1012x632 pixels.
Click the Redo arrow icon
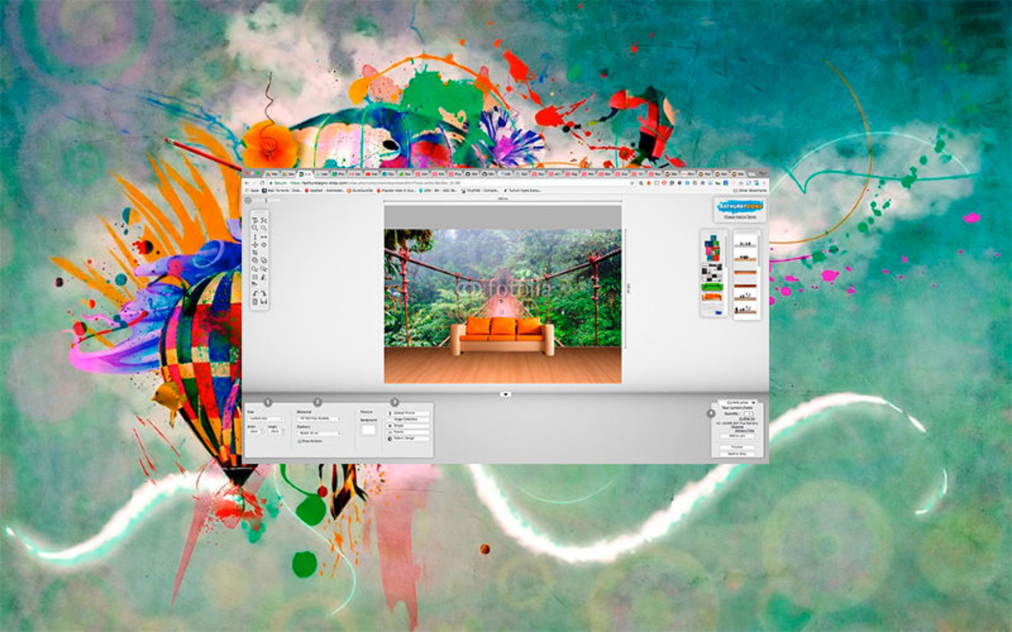point(264,294)
